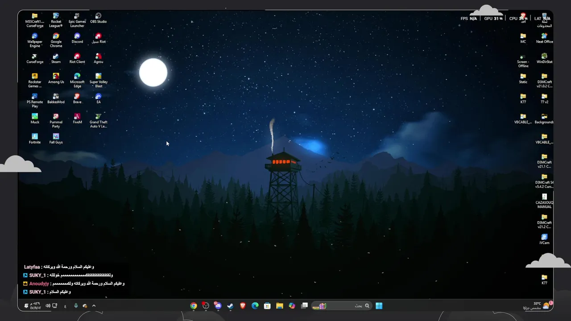
Task: Open the Fall Guys desktop shortcut
Action: point(56,139)
